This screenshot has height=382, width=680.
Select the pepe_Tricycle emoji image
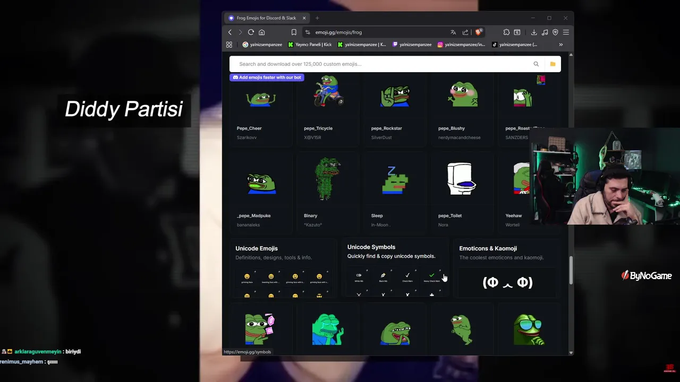pyautogui.click(x=328, y=91)
